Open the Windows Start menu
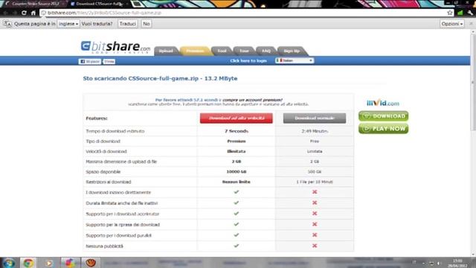 8,263
